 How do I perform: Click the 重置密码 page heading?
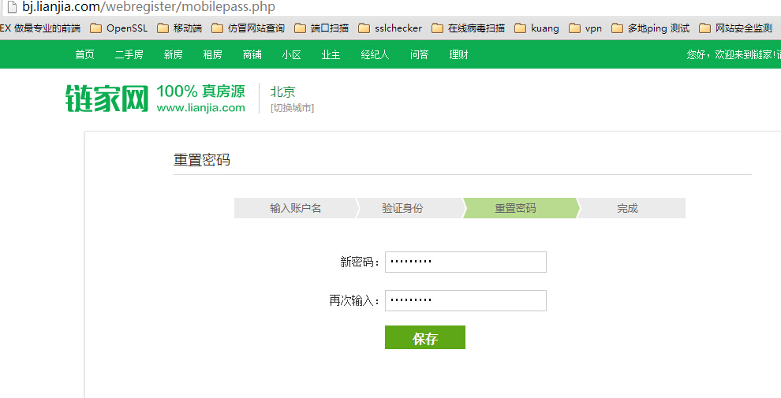click(x=202, y=160)
